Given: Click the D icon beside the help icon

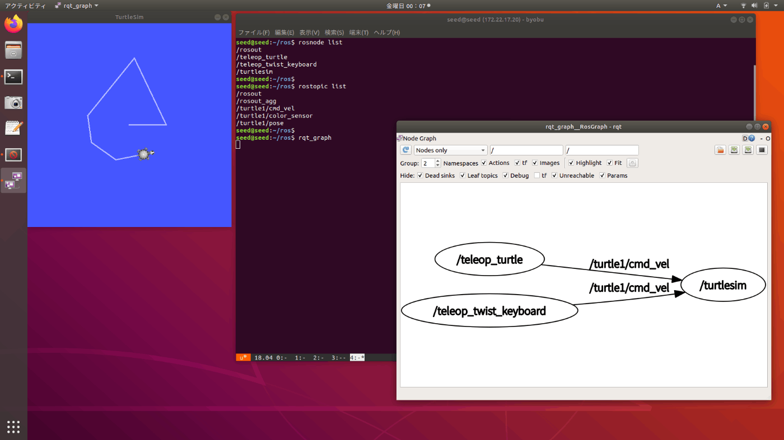Looking at the screenshot, I should pyautogui.click(x=745, y=138).
